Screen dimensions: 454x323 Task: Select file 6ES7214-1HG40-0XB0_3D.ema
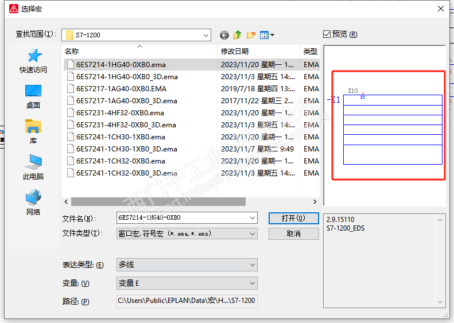[x=127, y=77]
